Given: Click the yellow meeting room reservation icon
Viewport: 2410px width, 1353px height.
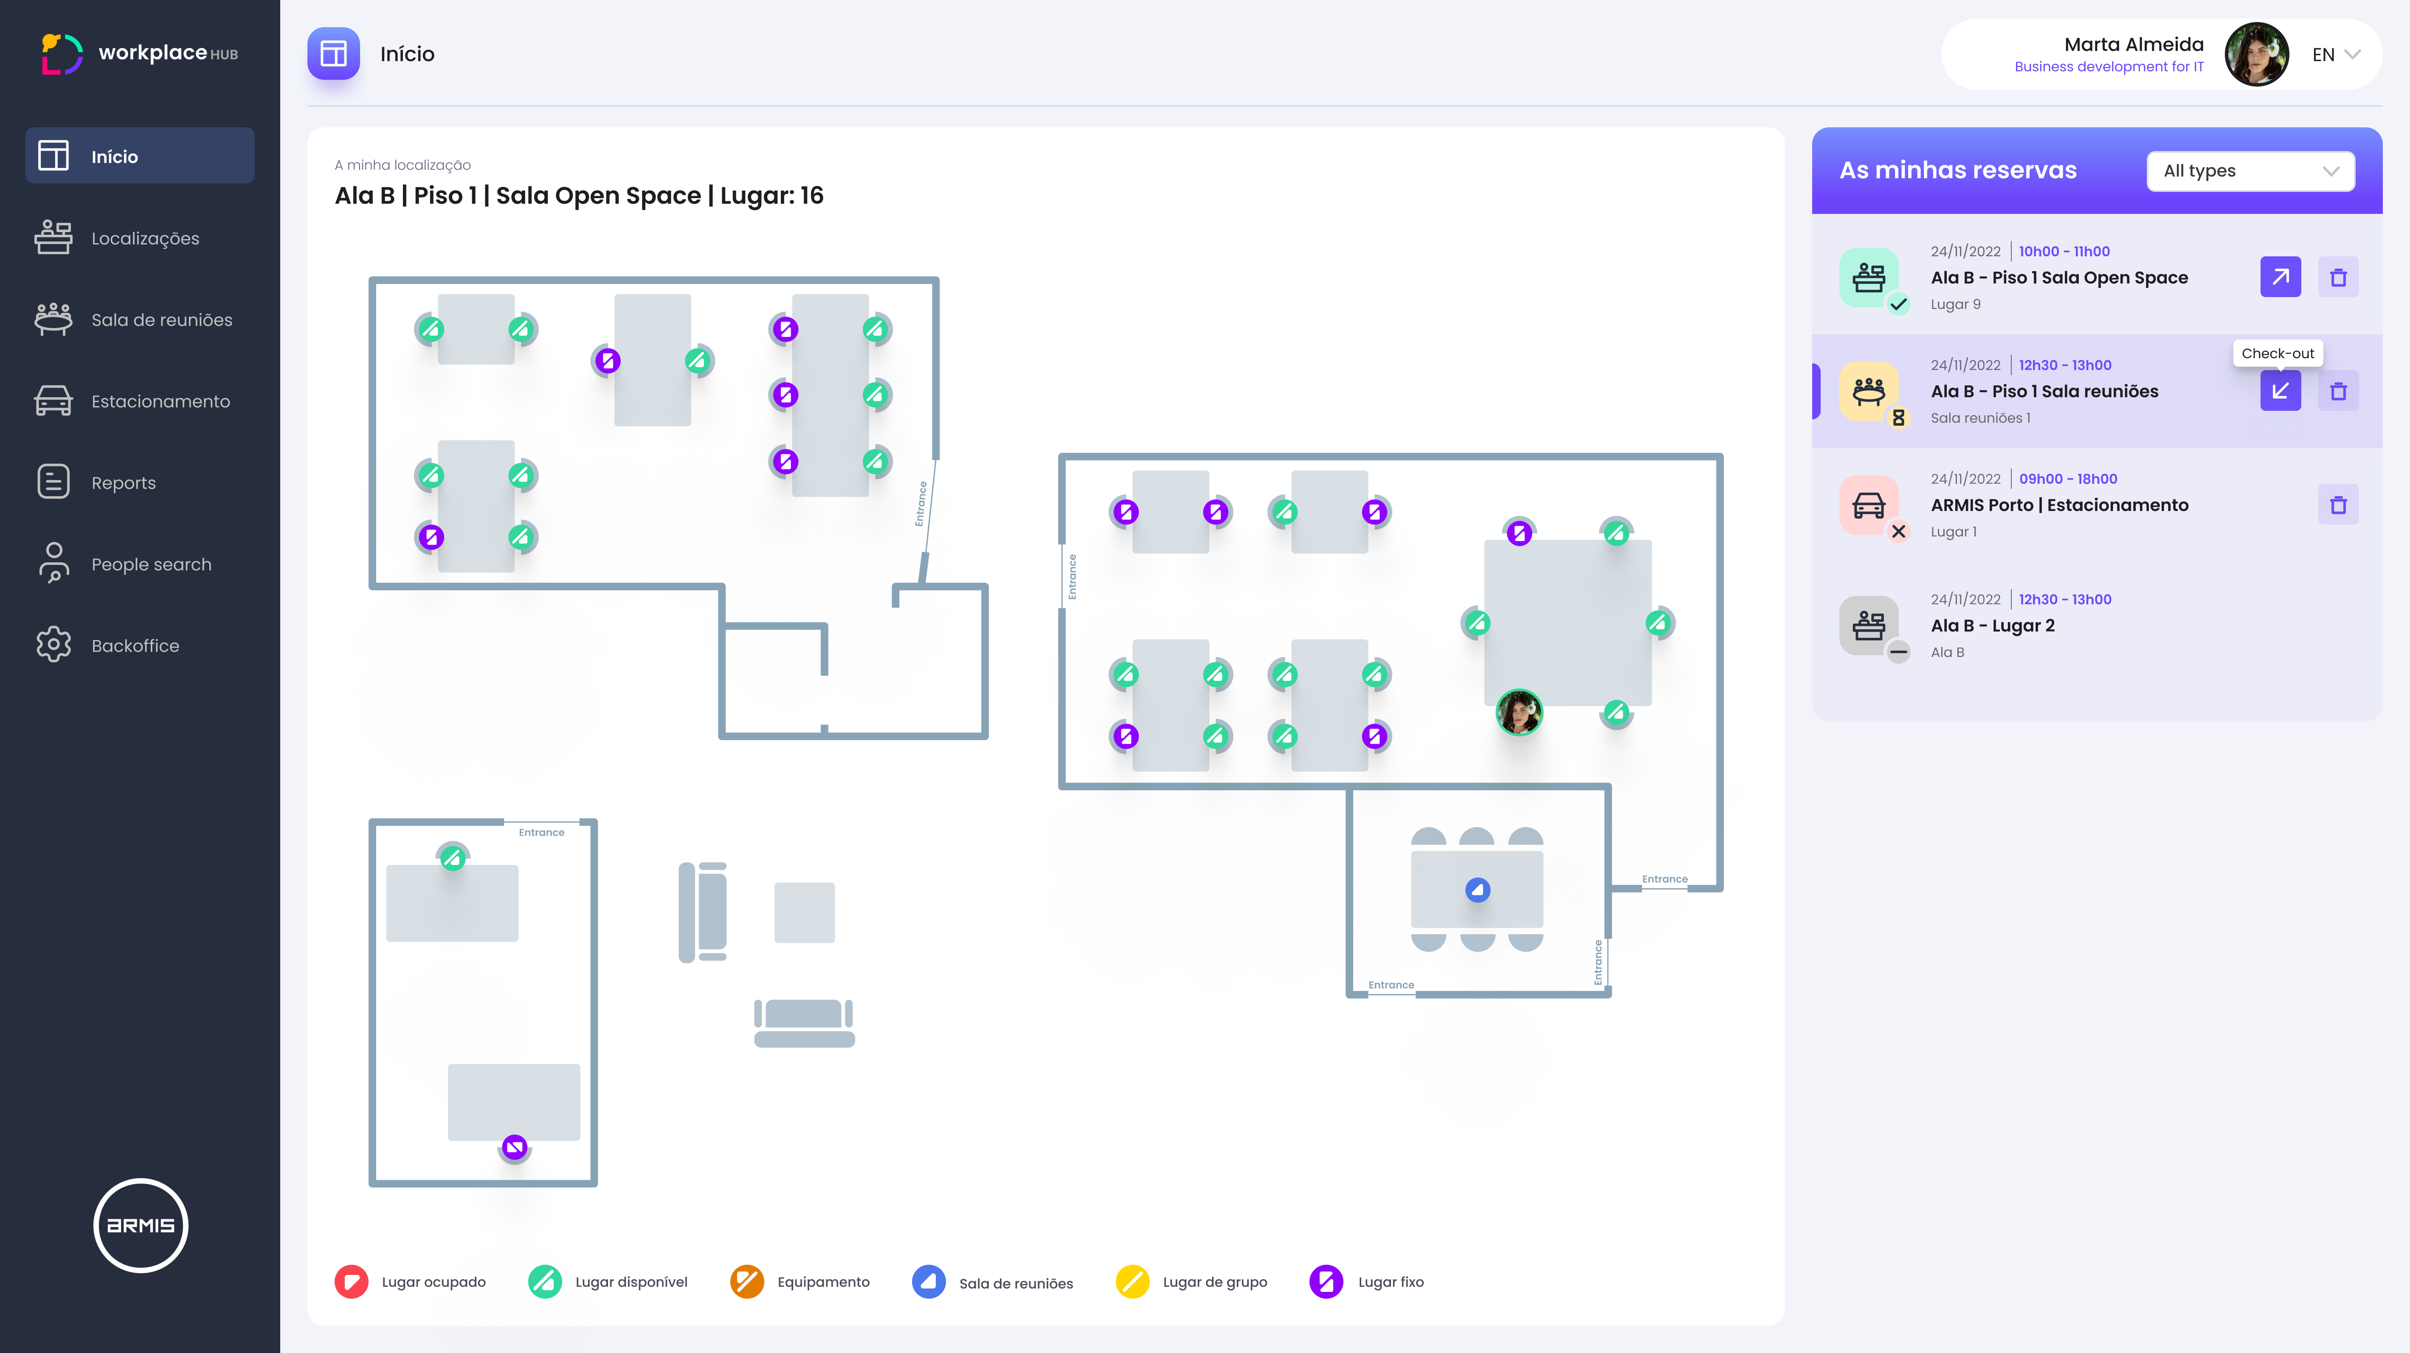Looking at the screenshot, I should (1868, 391).
